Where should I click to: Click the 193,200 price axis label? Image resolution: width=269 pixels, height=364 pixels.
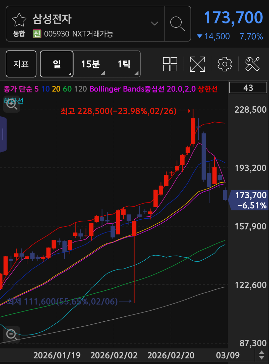click(x=251, y=168)
